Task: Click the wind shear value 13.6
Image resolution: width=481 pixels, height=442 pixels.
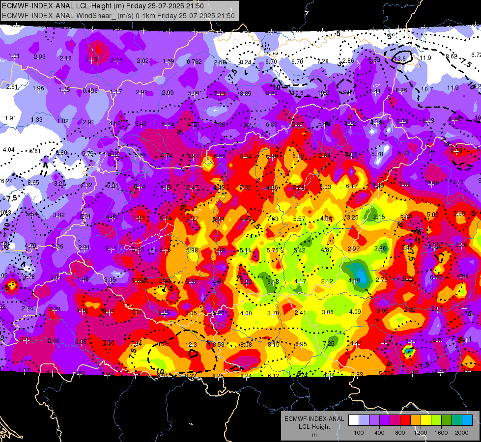Action: point(400,58)
